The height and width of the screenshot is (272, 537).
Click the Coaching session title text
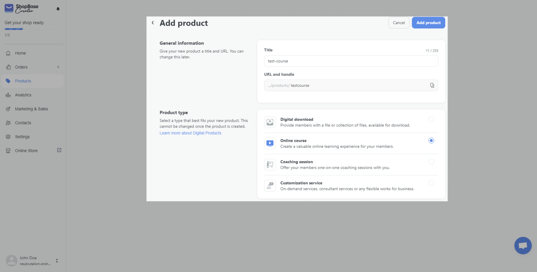pyautogui.click(x=296, y=162)
